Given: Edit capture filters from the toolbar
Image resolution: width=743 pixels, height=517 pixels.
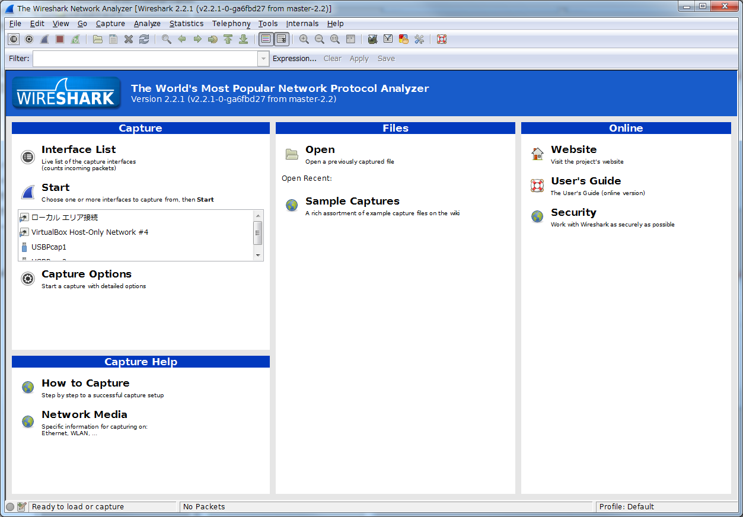Looking at the screenshot, I should tap(373, 39).
